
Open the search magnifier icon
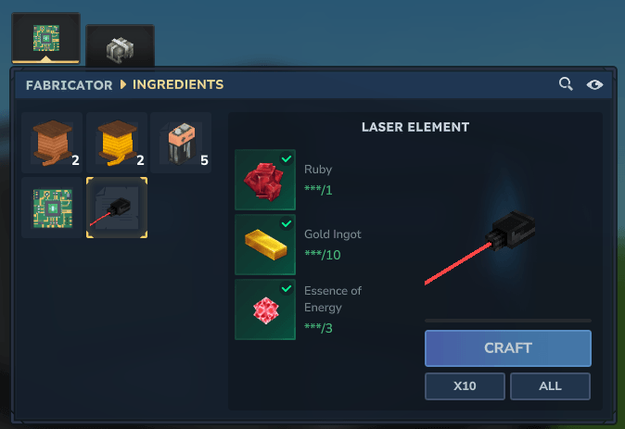tap(566, 84)
